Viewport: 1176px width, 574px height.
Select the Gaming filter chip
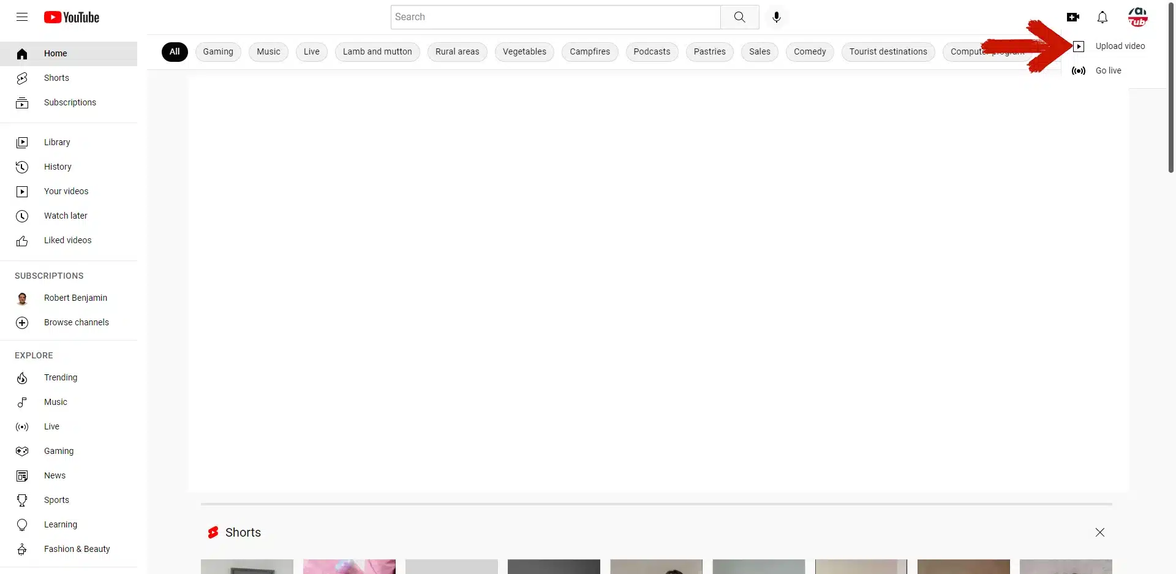(218, 51)
